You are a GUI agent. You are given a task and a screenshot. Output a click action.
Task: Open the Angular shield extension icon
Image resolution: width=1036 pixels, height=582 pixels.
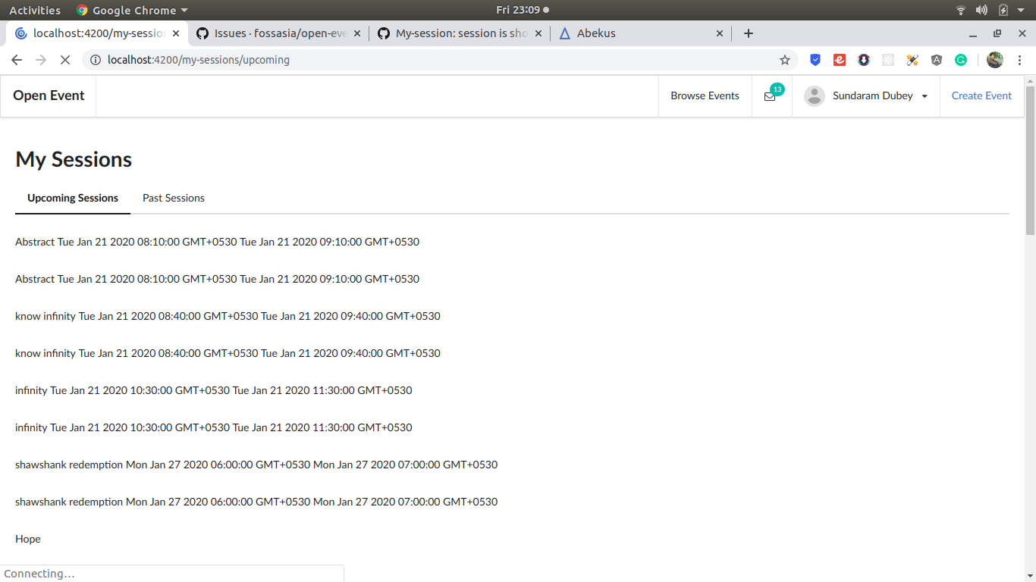coord(937,60)
